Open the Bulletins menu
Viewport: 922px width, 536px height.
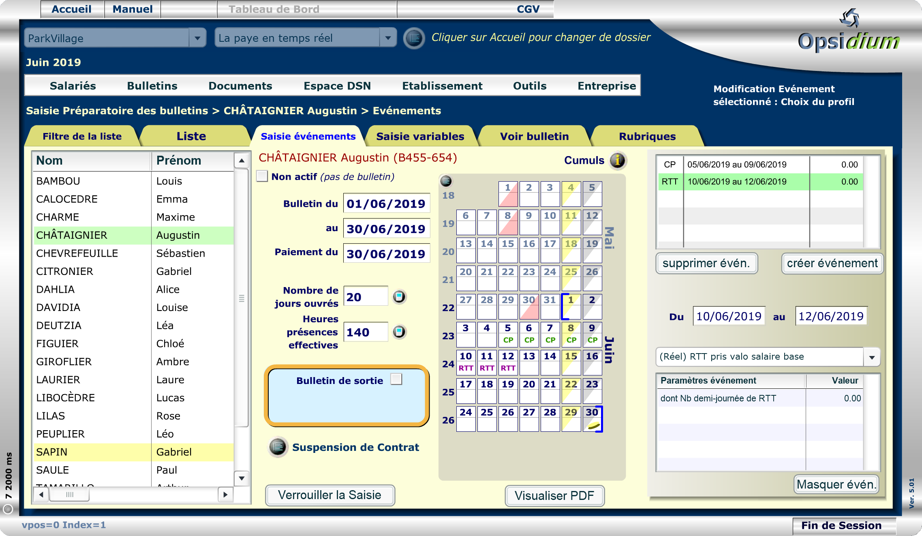click(x=152, y=86)
